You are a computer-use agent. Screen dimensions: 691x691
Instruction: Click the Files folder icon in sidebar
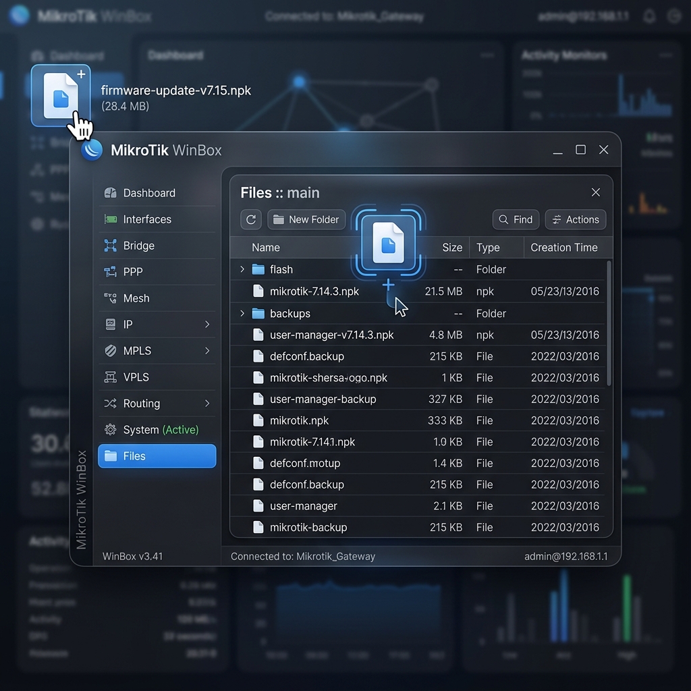click(111, 455)
